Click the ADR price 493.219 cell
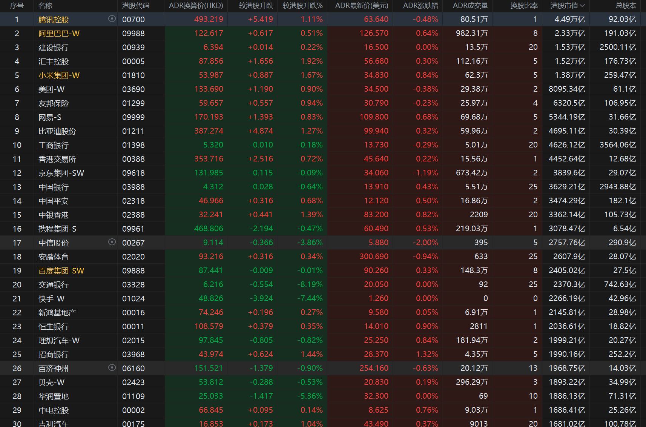This screenshot has width=646, height=427. 209,19
